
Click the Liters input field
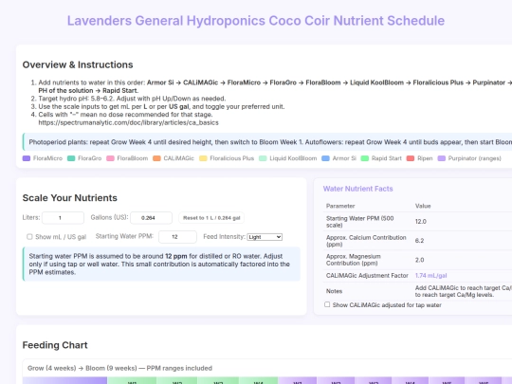click(x=63, y=218)
